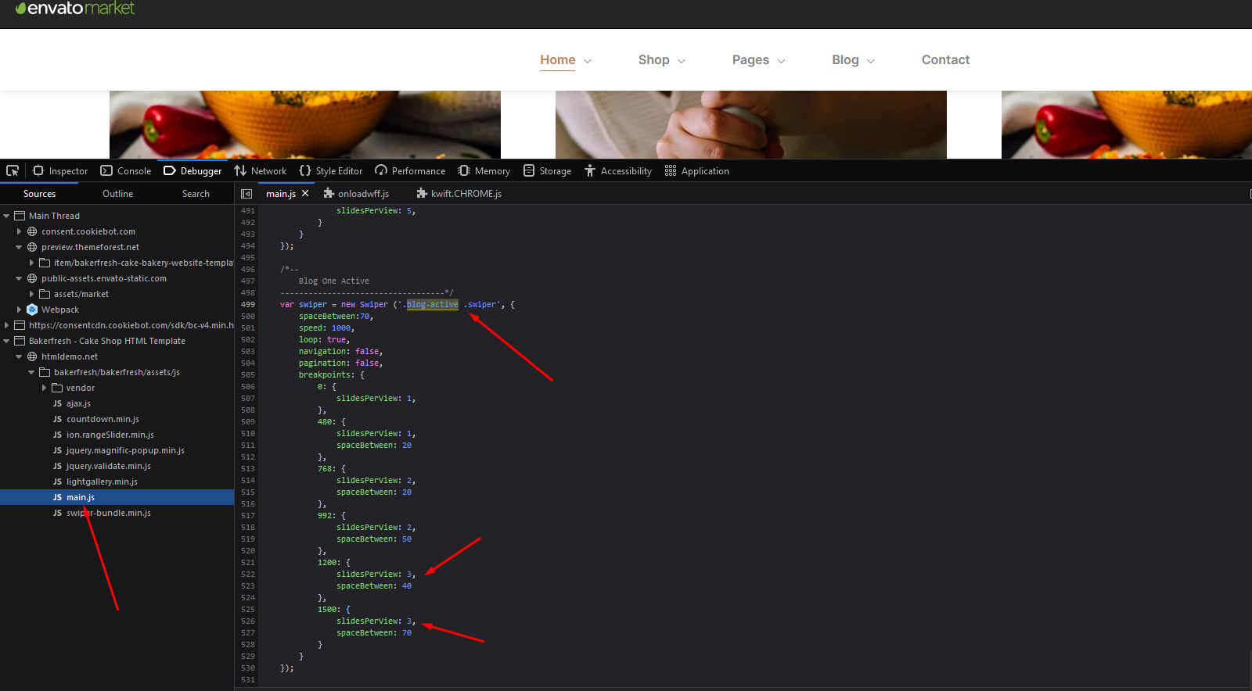Open the Blog navigation dropdown
The image size is (1252, 691).
[854, 60]
